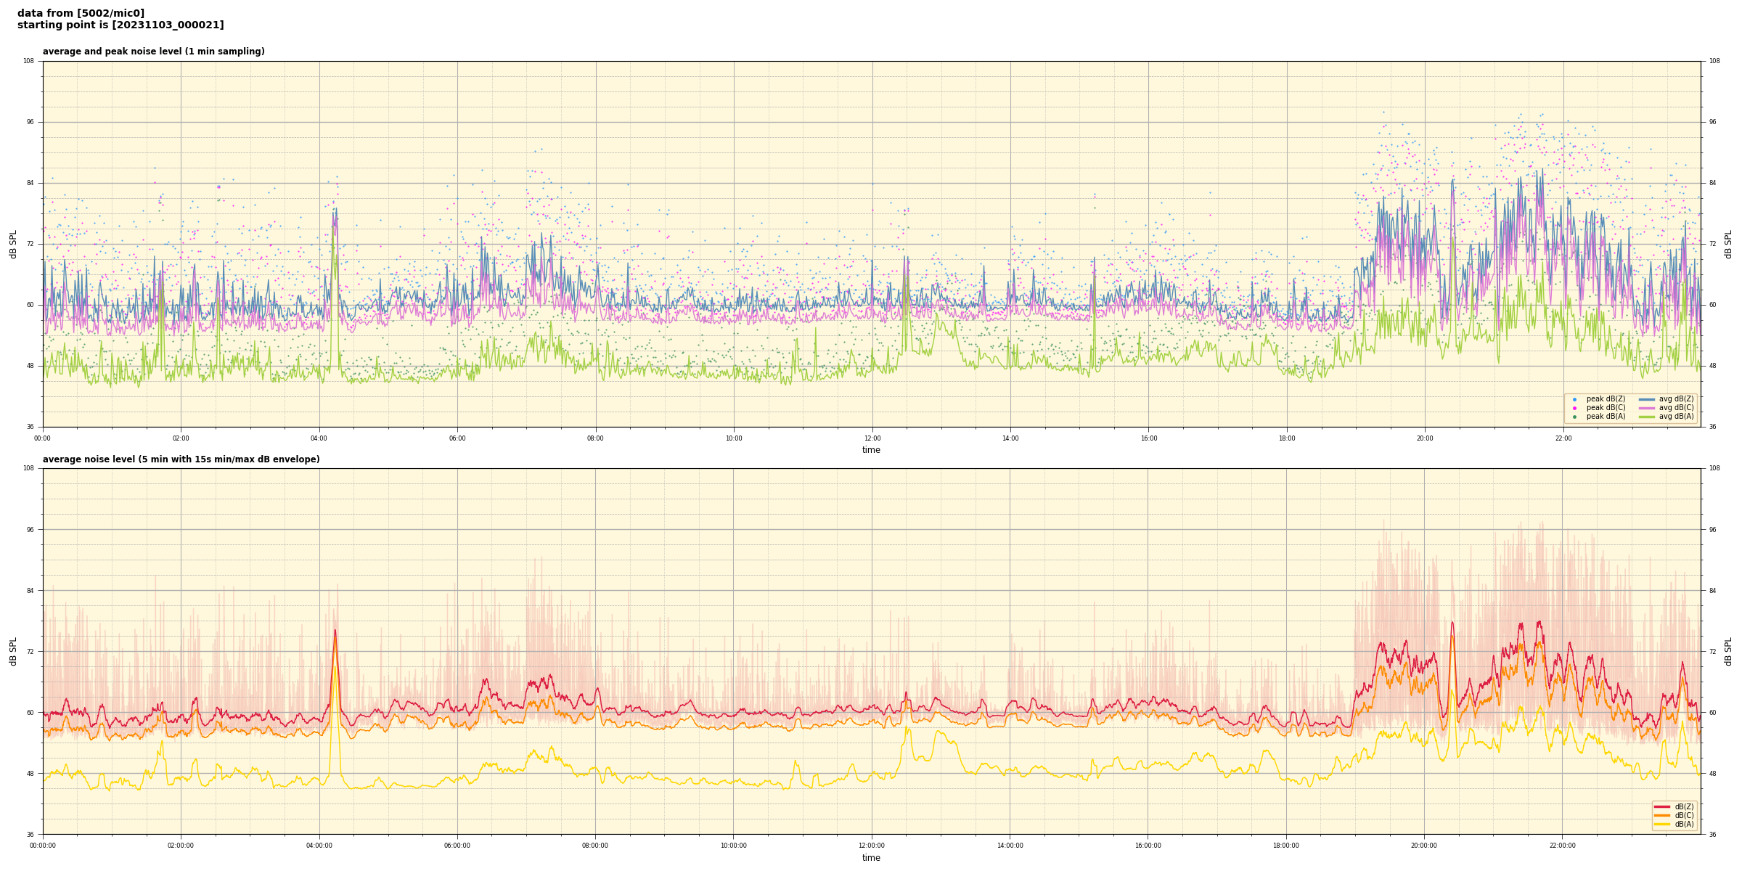Click the right 'dB SPL' label of lower chart
Screen dimensions: 1742x871
[x=1728, y=651]
